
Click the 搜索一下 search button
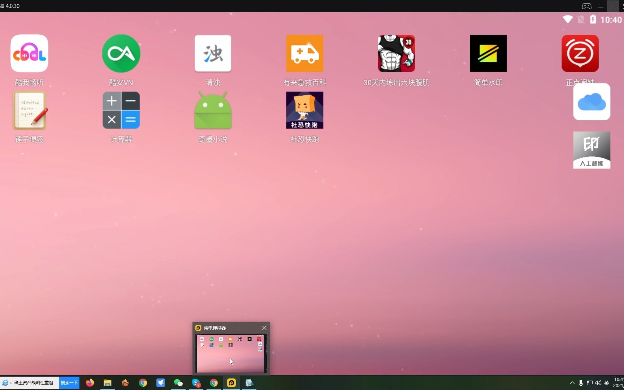(69, 383)
